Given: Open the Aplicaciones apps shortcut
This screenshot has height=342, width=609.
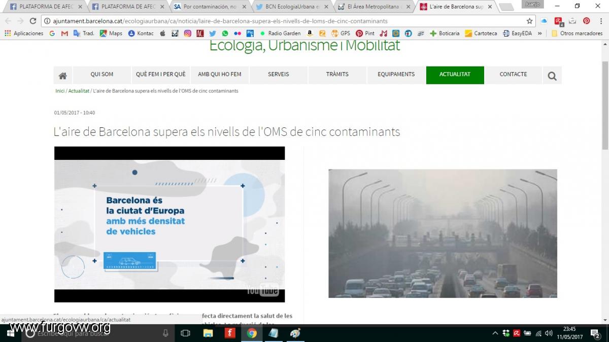Looking at the screenshot, I should pos(24,33).
